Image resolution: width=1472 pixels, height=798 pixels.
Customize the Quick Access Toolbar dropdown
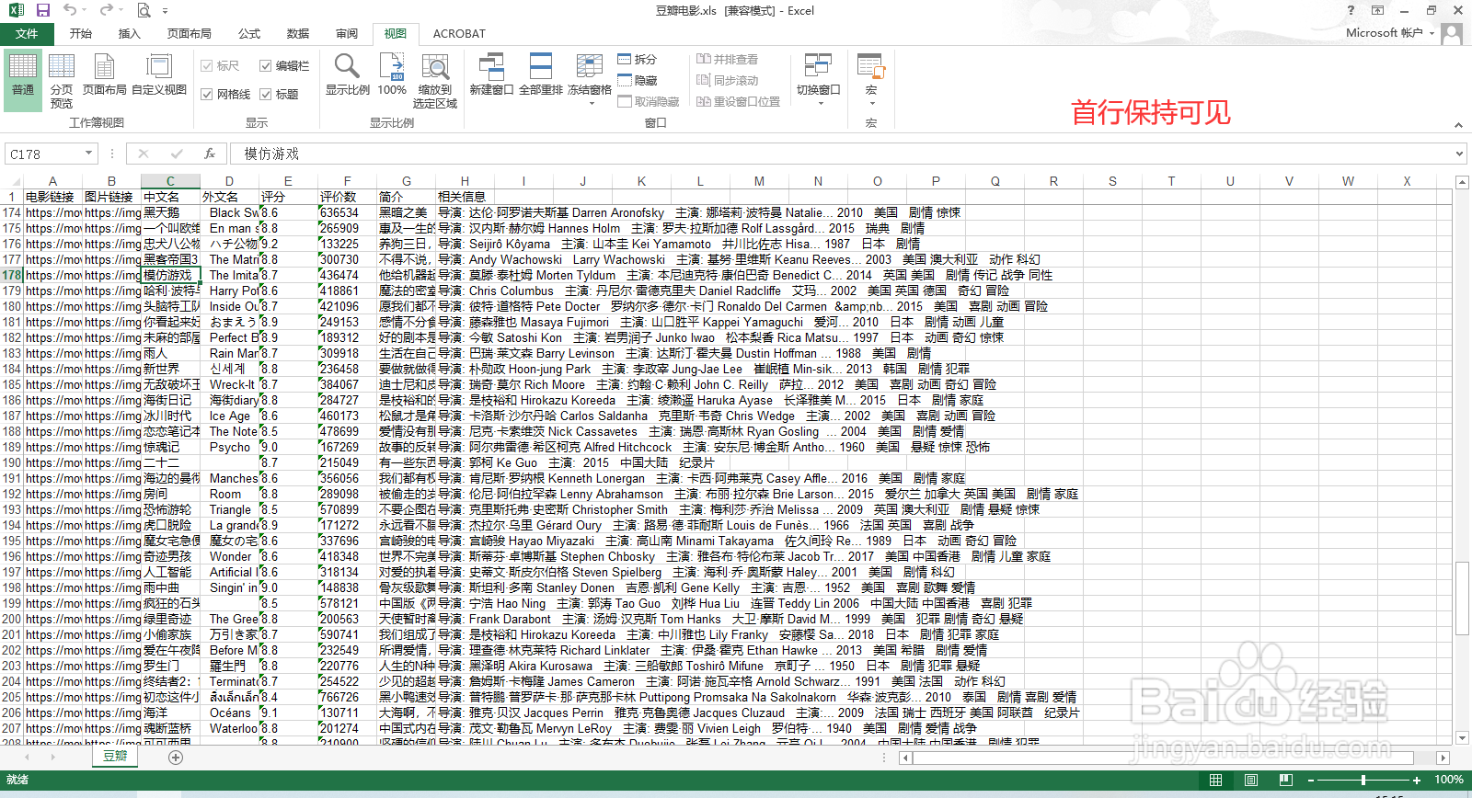coord(165,11)
